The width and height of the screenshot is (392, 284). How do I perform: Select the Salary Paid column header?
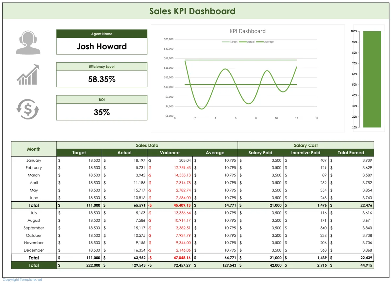click(260, 153)
